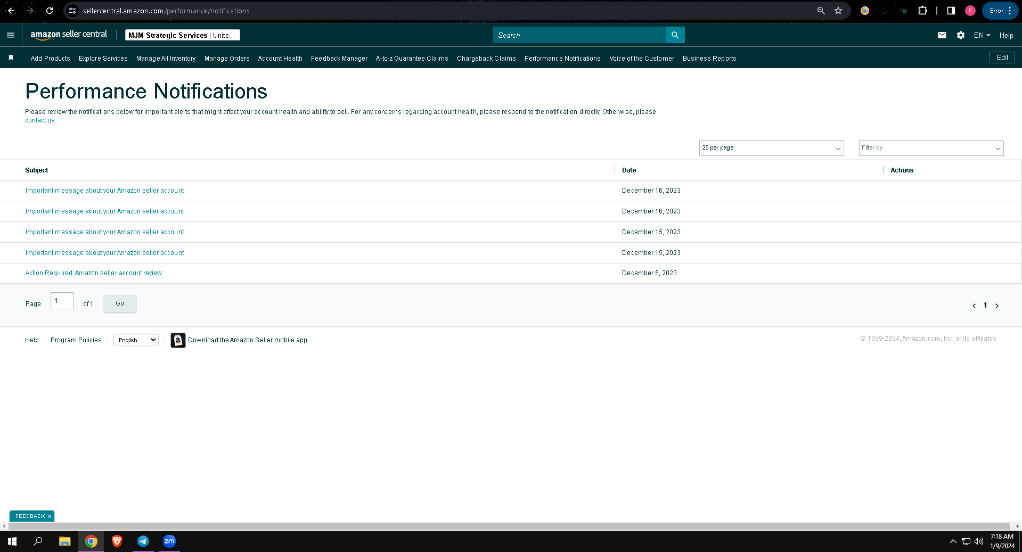Open footer Help link

coord(32,340)
